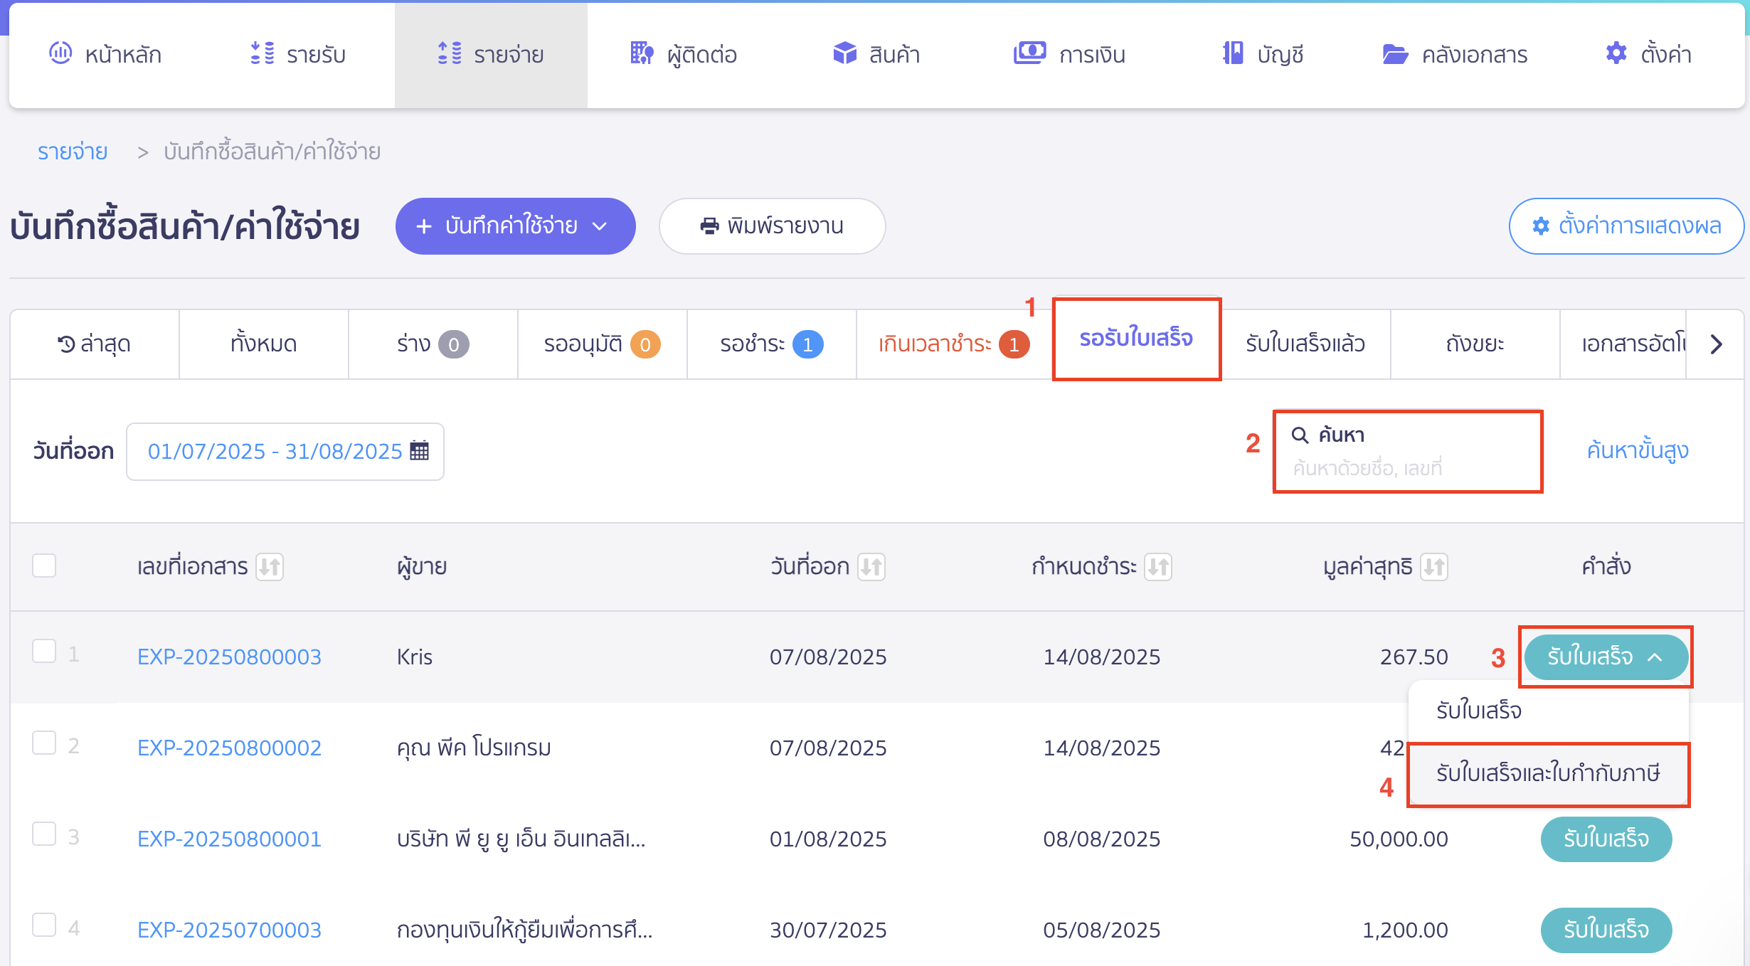The width and height of the screenshot is (1750, 966).
Task: Switch to the ถังขยะ trash tab
Action: [x=1475, y=344]
